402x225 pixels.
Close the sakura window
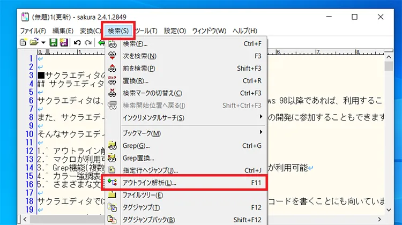click(x=381, y=17)
